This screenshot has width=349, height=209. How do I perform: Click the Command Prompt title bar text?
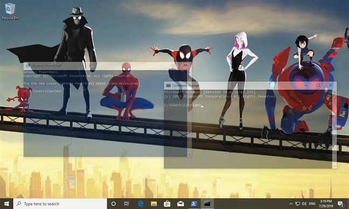coord(185,85)
